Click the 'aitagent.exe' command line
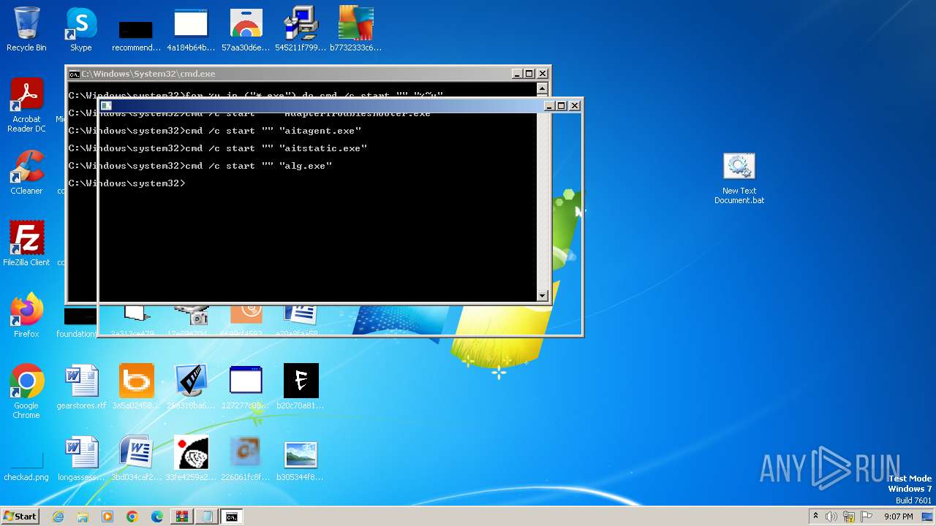The image size is (936, 526). [x=215, y=131]
